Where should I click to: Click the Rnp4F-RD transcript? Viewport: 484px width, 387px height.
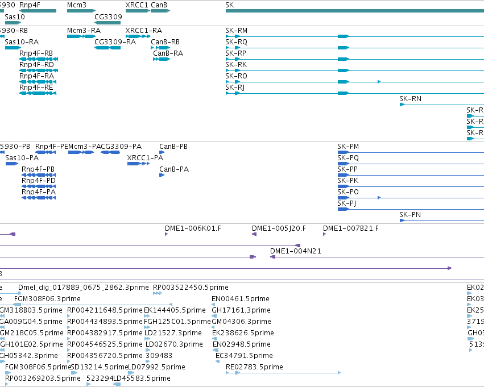(39, 70)
